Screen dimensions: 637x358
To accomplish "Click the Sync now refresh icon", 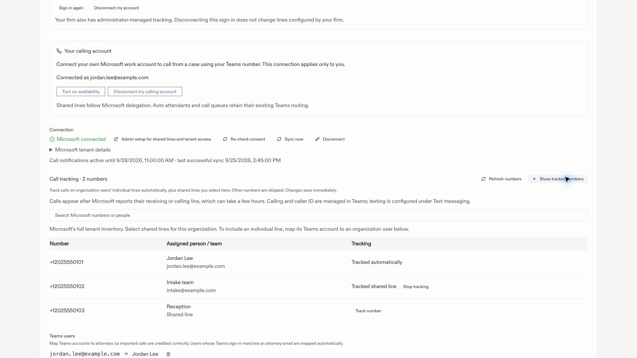I will [279, 139].
